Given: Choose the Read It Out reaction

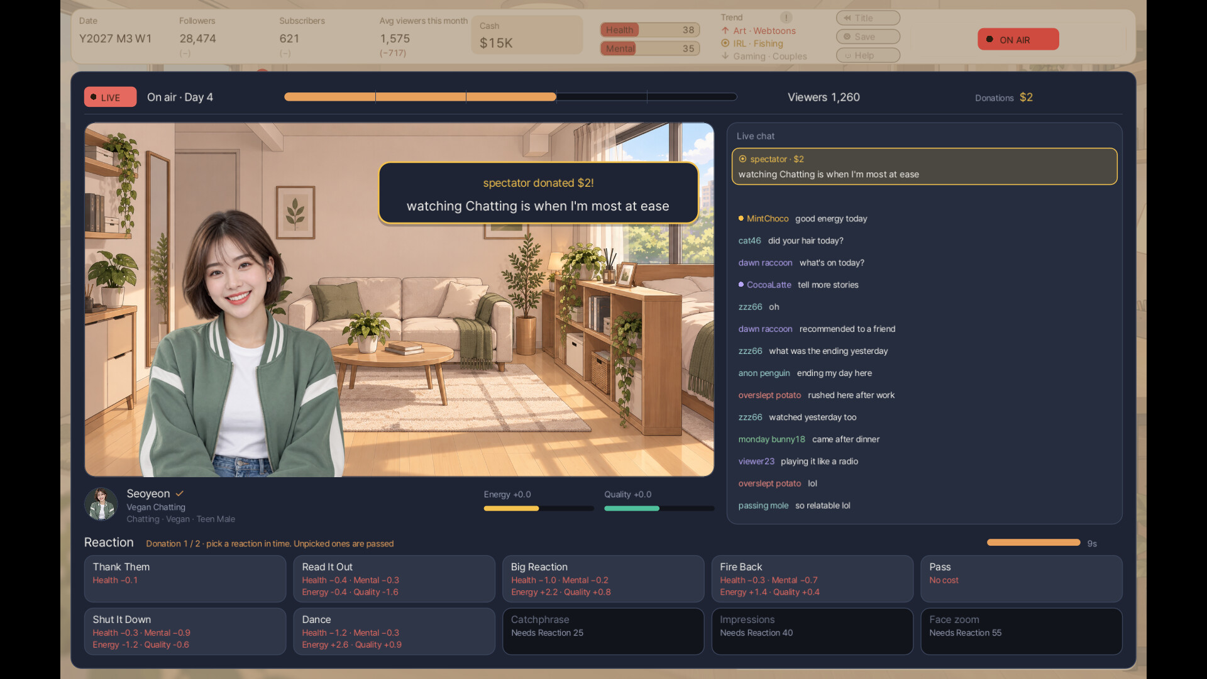Looking at the screenshot, I should click(x=394, y=578).
